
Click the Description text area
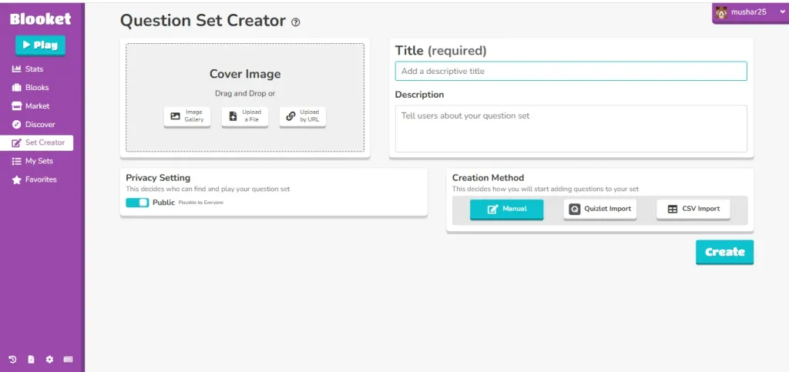coord(571,129)
